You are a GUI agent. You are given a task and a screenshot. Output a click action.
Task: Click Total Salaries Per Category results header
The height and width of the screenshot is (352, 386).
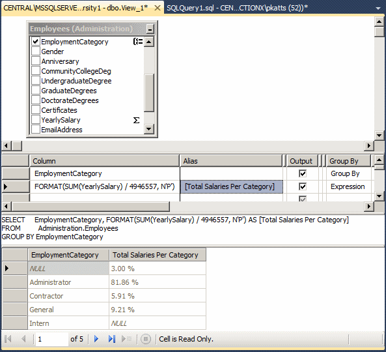tap(158, 255)
